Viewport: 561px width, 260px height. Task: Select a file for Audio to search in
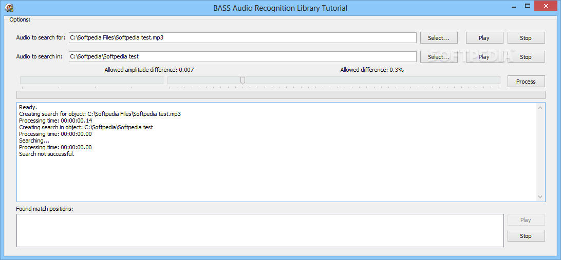tap(439, 57)
